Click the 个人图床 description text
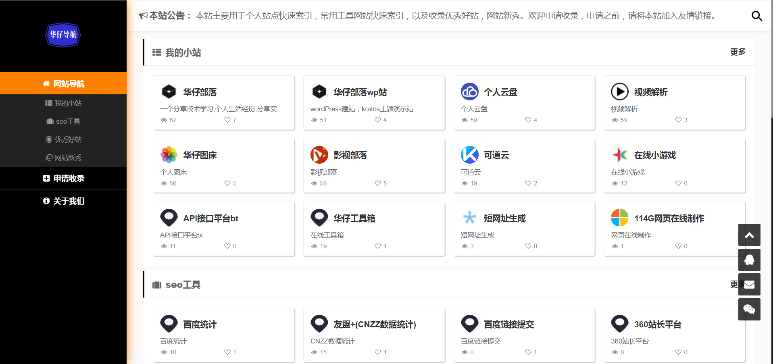Image resolution: width=773 pixels, height=364 pixels. pyautogui.click(x=173, y=172)
